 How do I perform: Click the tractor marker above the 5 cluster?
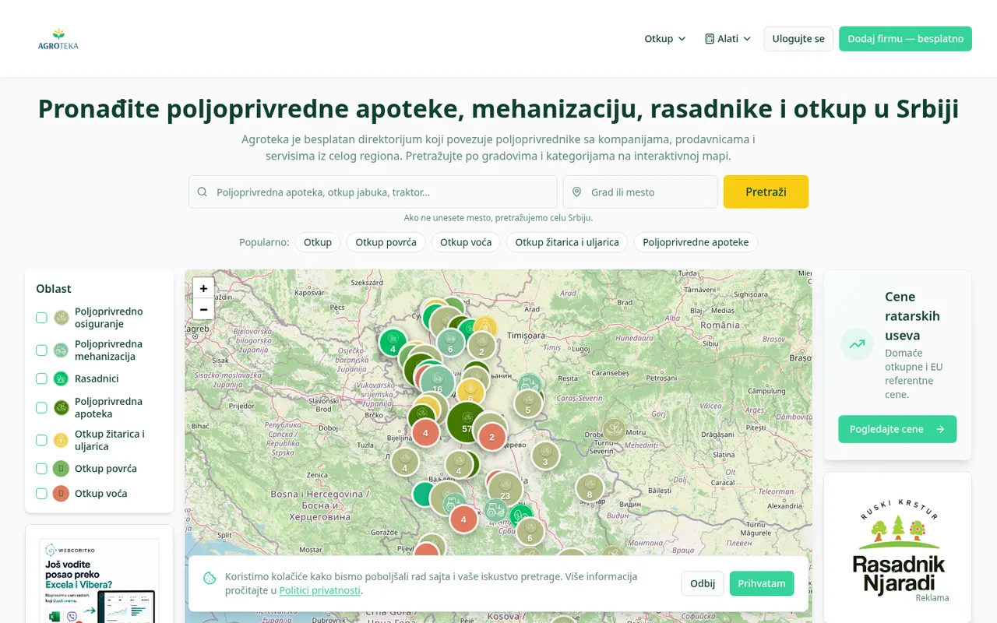pos(530,385)
